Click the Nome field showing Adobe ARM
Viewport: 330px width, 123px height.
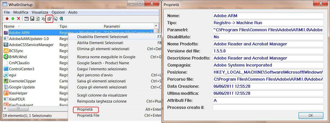pos(268,16)
